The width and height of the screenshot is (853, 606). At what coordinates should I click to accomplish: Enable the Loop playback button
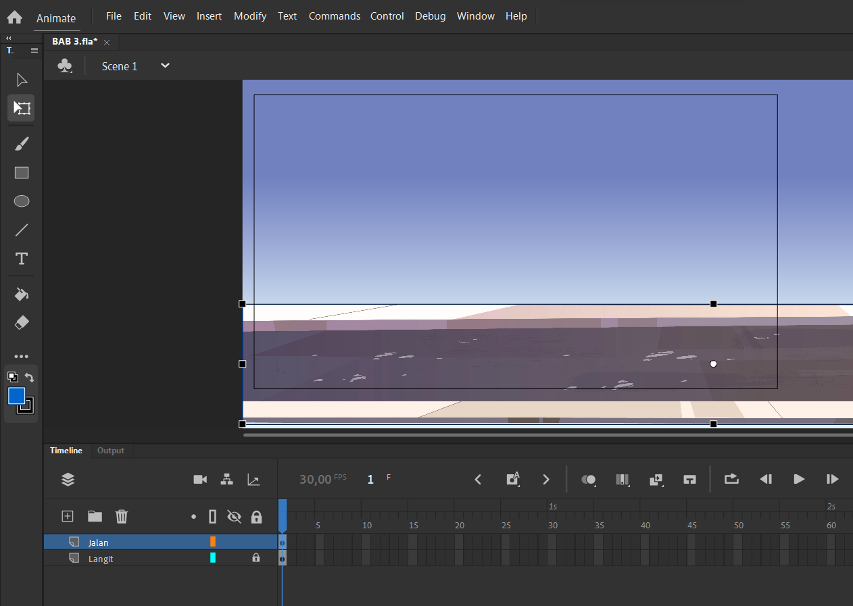[x=731, y=479]
